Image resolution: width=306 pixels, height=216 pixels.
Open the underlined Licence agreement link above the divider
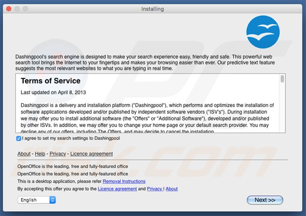pos(91,154)
